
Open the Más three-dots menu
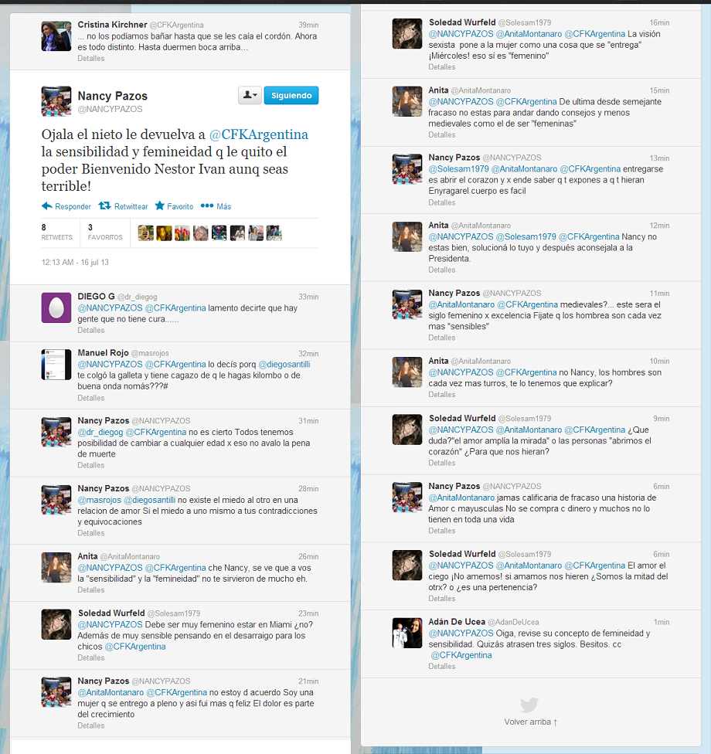pos(207,205)
